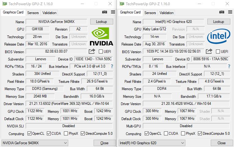Click Device ID 10DE 134D - 17AA 505C

[93, 59]
